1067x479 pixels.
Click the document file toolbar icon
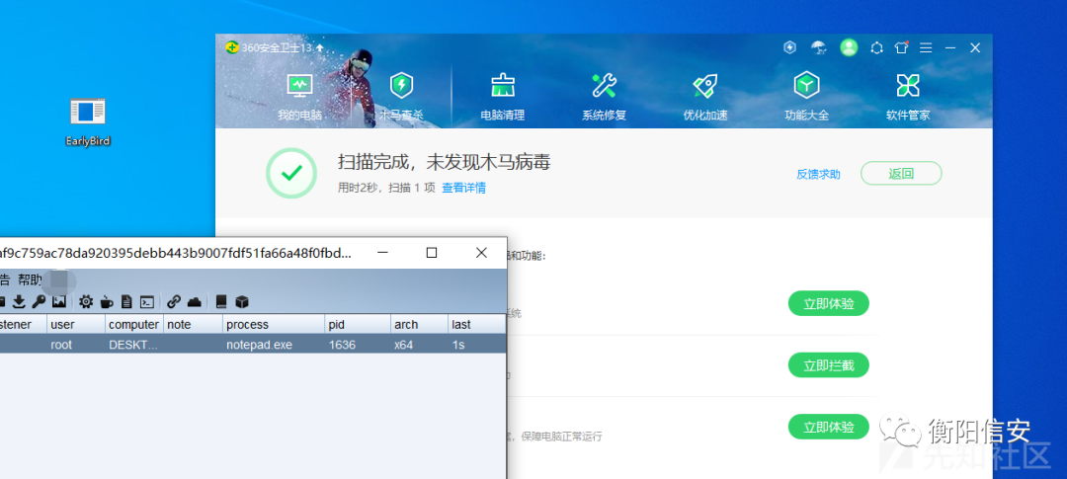click(126, 301)
